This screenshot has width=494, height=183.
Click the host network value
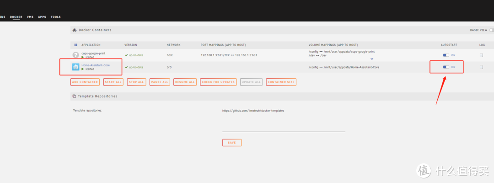pos(170,55)
